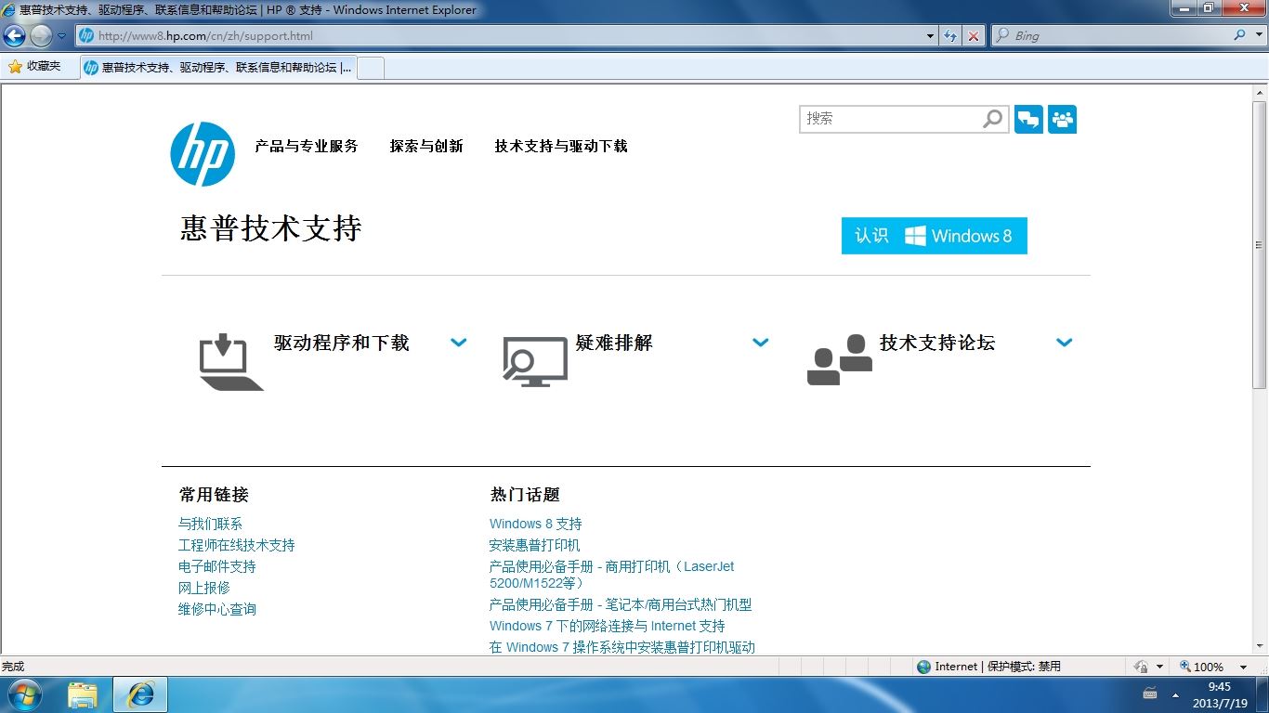Open 电子邮件支持 link
The image size is (1269, 713).
coord(216,566)
